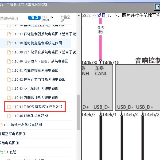
Task: Open 1.10.37 四驱控制器系统电路图
Action: [x=44, y=34]
